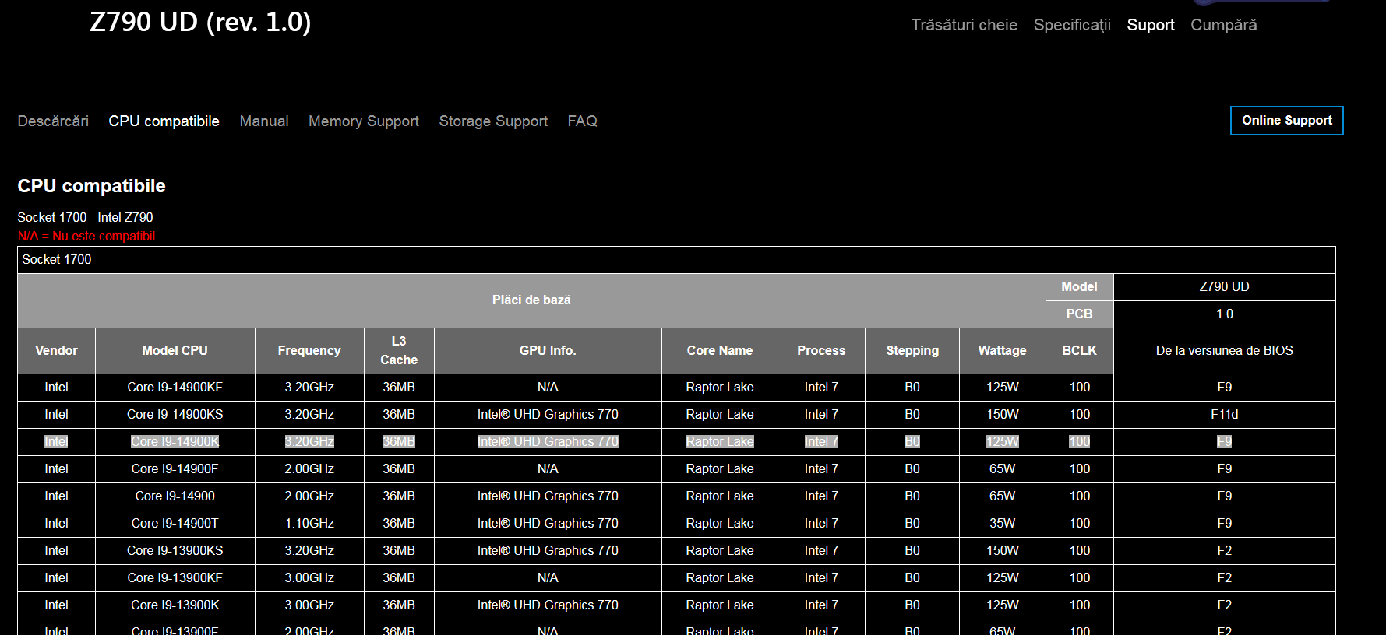Open the Trăsături cheie section
The height and width of the screenshot is (635, 1386).
tap(964, 25)
